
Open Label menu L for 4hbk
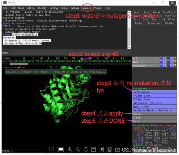point(171,62)
